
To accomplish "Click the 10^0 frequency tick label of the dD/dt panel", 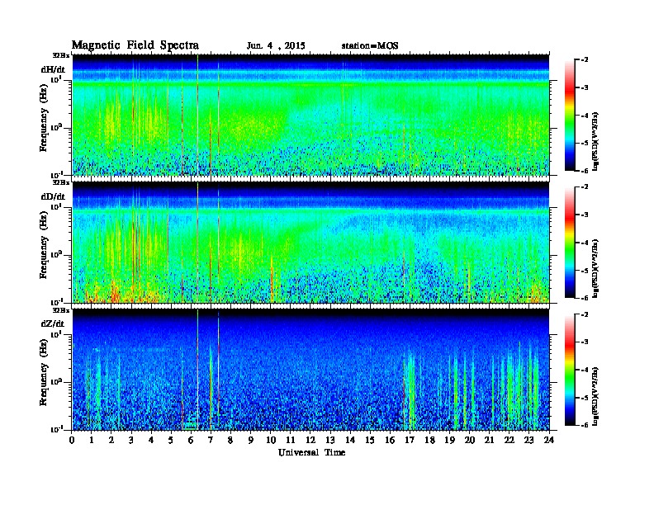I will point(56,254).
